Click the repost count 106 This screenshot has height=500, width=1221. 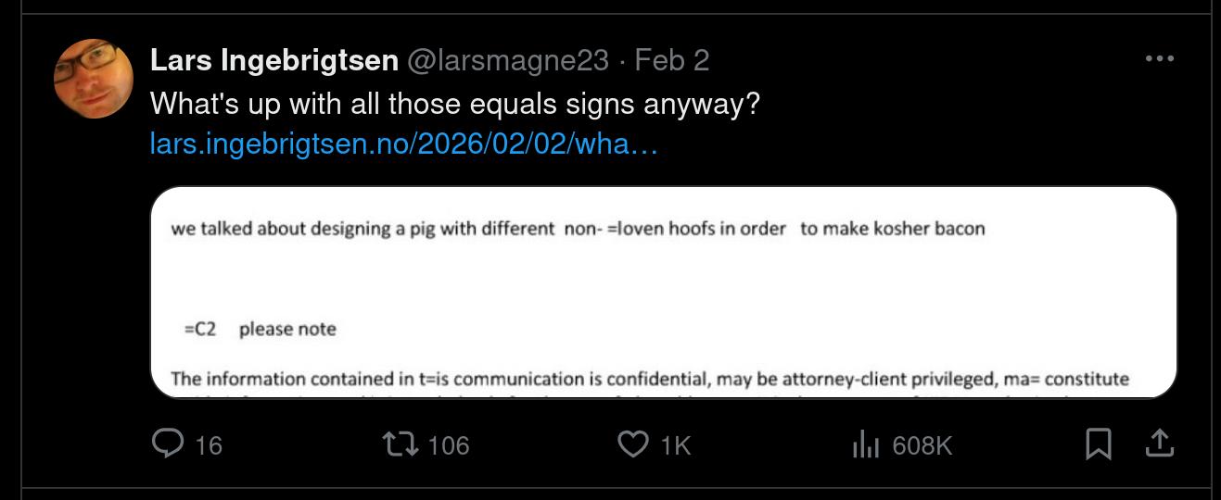coord(449,445)
